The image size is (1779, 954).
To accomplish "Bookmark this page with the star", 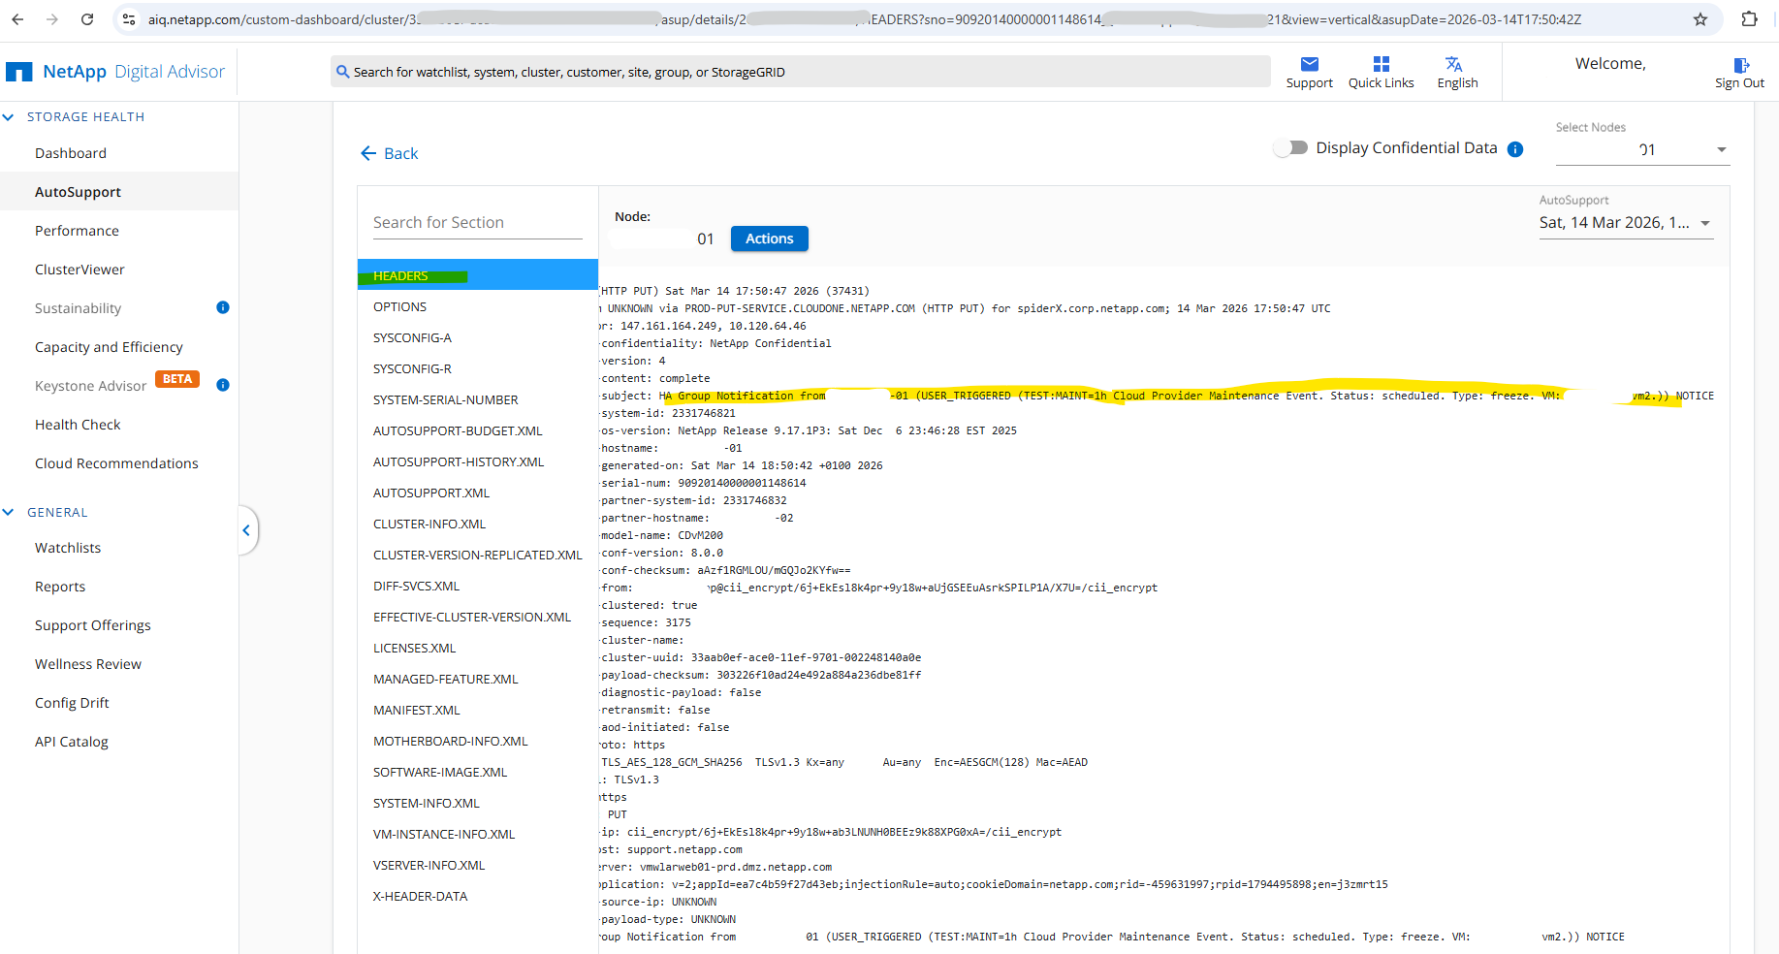I will [x=1700, y=19].
